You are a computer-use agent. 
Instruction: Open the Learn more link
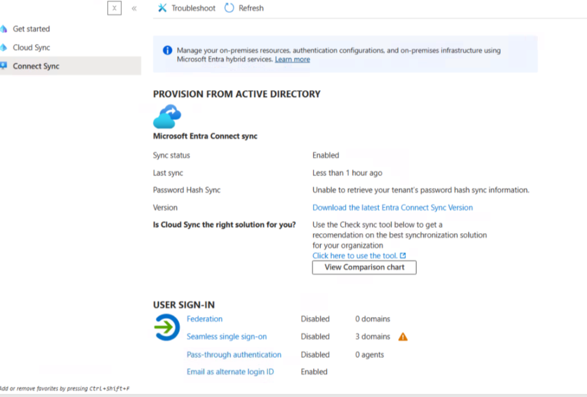click(292, 59)
